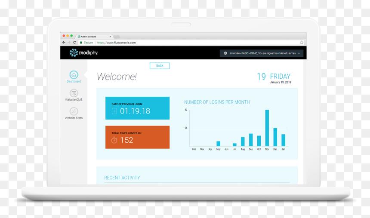370x218 pixels.
Task: Click the stopwatch icon beside 152
Action: coord(114,140)
